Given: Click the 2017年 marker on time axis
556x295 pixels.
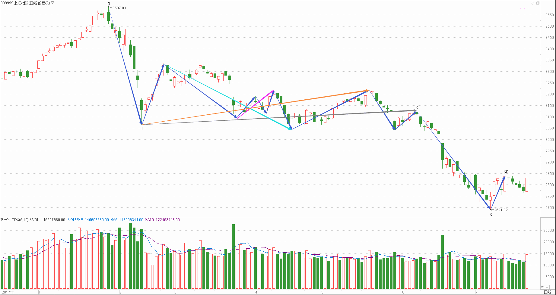Looking at the screenshot, I should pos(8,292).
